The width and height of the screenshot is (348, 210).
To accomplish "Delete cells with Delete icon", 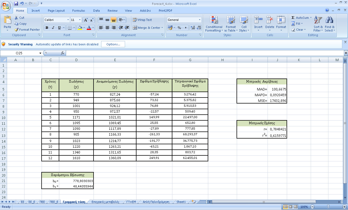I will click(x=270, y=20).
